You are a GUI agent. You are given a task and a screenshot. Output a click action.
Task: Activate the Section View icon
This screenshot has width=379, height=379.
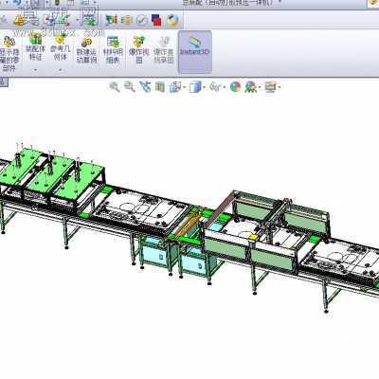tap(160, 86)
